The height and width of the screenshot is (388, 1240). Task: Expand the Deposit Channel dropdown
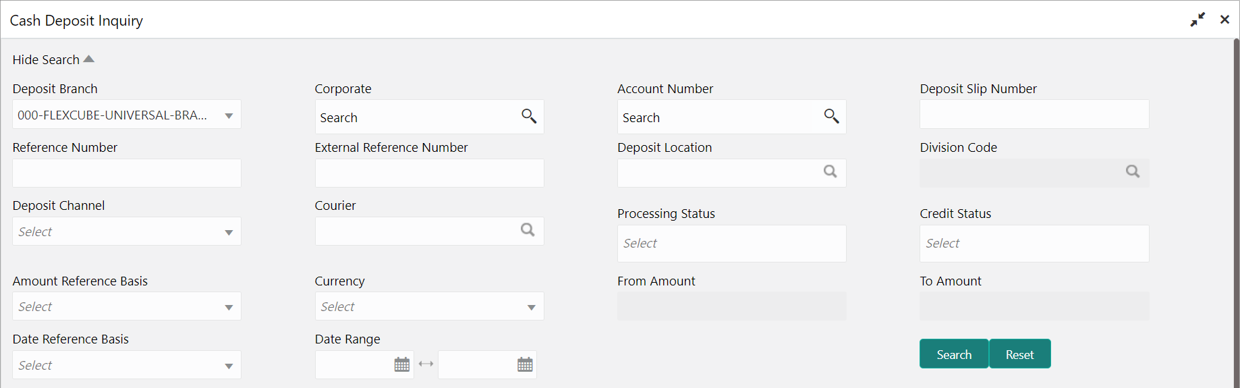127,231
